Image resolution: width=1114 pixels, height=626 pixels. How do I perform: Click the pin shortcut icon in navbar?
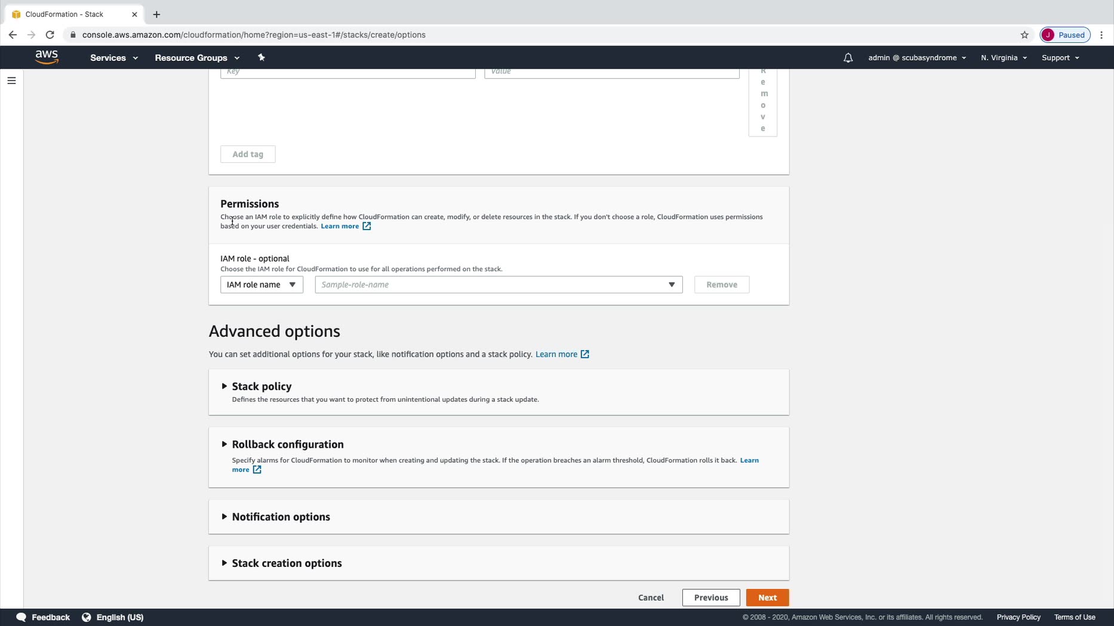coord(261,58)
